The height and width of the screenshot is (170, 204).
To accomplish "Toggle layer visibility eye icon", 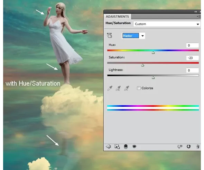I will pos(134,147).
